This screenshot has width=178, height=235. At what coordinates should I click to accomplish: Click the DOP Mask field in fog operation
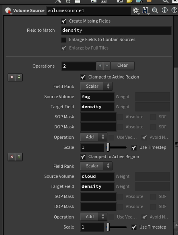click(x=98, y=127)
